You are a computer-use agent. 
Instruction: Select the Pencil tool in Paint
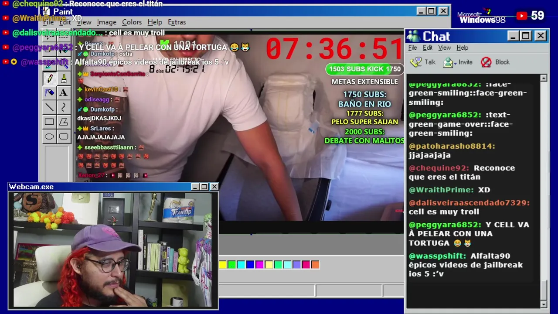[49, 78]
